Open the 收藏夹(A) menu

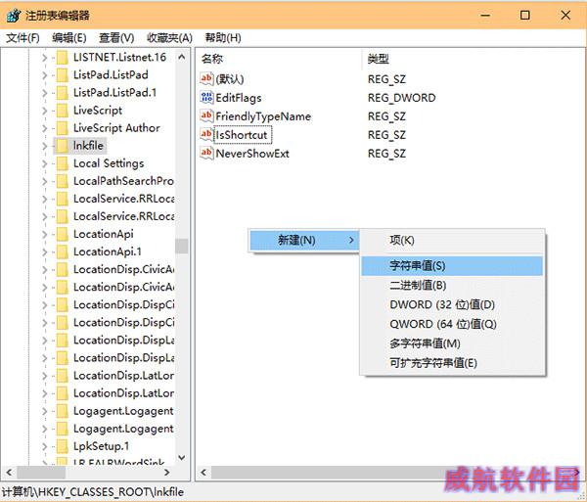tap(169, 38)
